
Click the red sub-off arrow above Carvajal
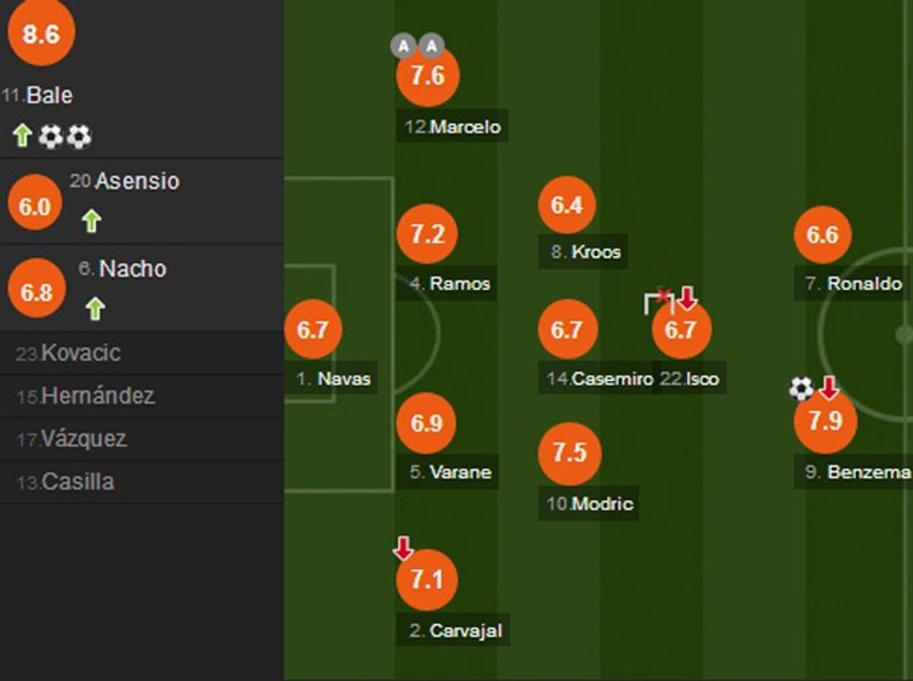pos(403,548)
